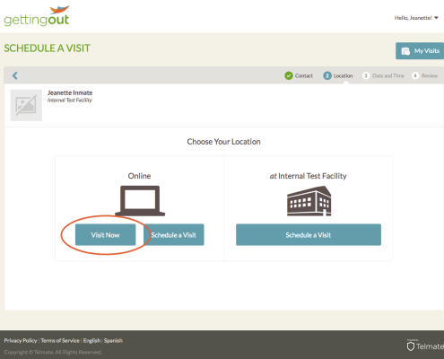This screenshot has width=444, height=359.
Task: Open the Hello, Jeanette! dropdown menu
Action: [416, 18]
